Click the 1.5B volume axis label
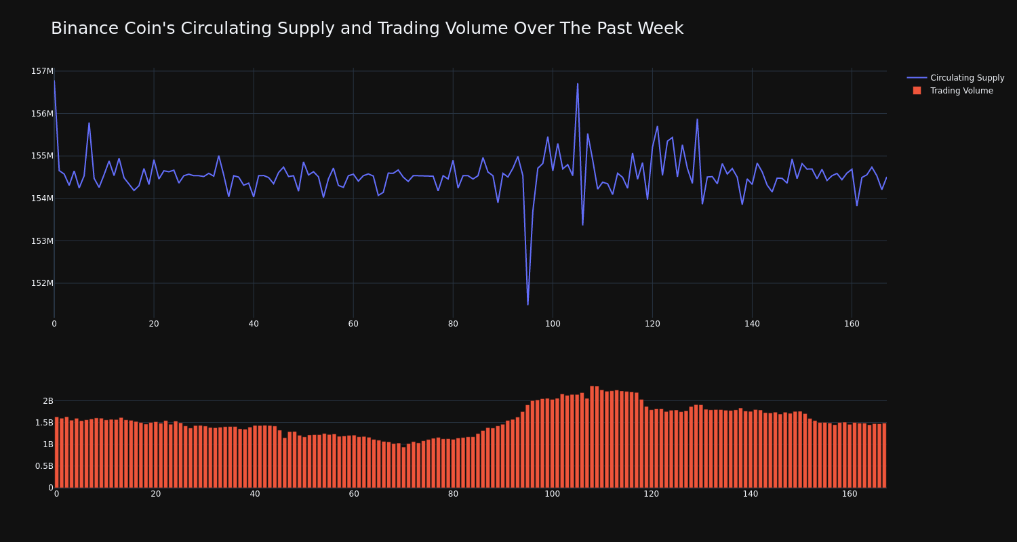The image size is (1017, 542). coord(44,423)
